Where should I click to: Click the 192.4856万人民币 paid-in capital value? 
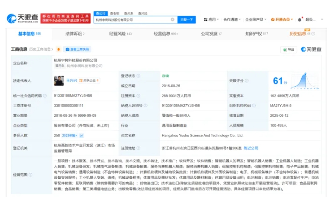[285, 96]
